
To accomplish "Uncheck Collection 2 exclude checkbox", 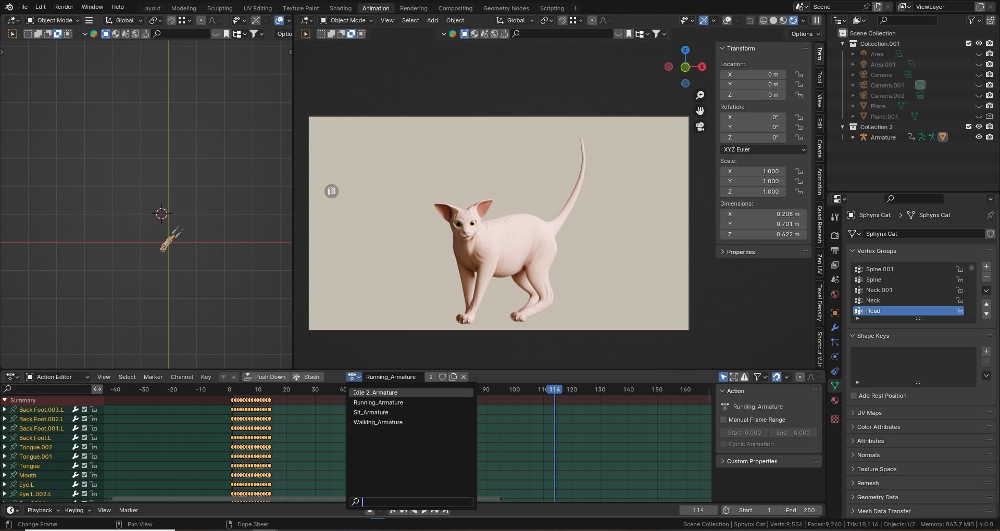I will 969,127.
